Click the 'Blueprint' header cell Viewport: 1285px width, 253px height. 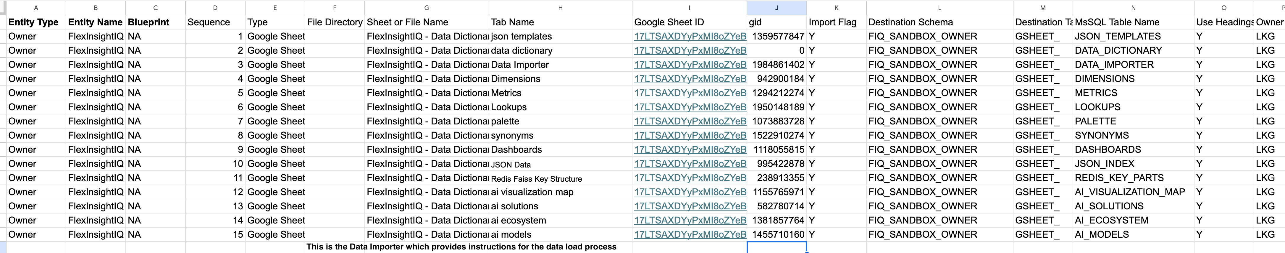pyautogui.click(x=156, y=22)
